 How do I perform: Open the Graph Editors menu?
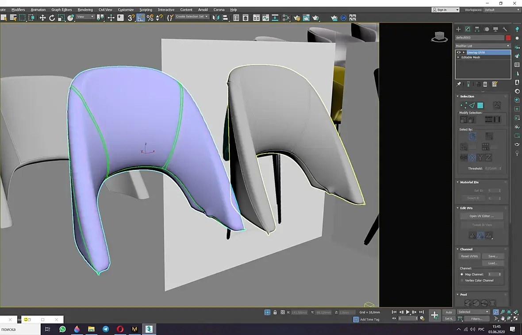point(61,10)
